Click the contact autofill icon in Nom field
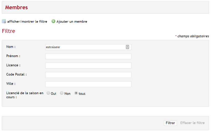211x133 pixels. 127,47
